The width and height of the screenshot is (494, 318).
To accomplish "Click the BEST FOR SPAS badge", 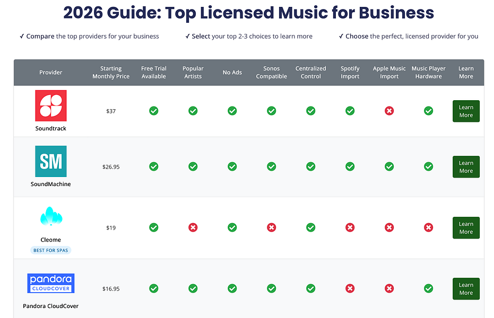I will (51, 250).
